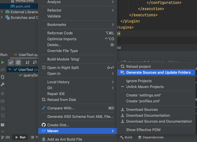Expand more actions double-chevron in Run sidebar
This screenshot has width=197, height=142.
3,131
